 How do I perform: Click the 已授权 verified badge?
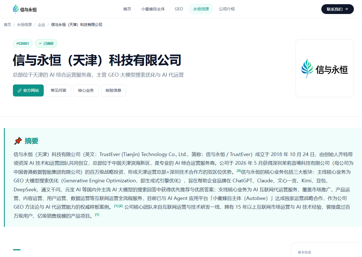coord(46,43)
